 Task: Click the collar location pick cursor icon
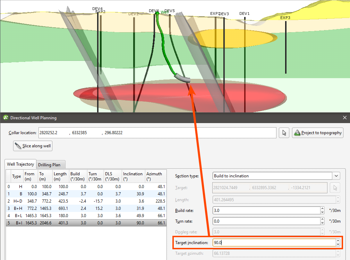tap(284, 133)
